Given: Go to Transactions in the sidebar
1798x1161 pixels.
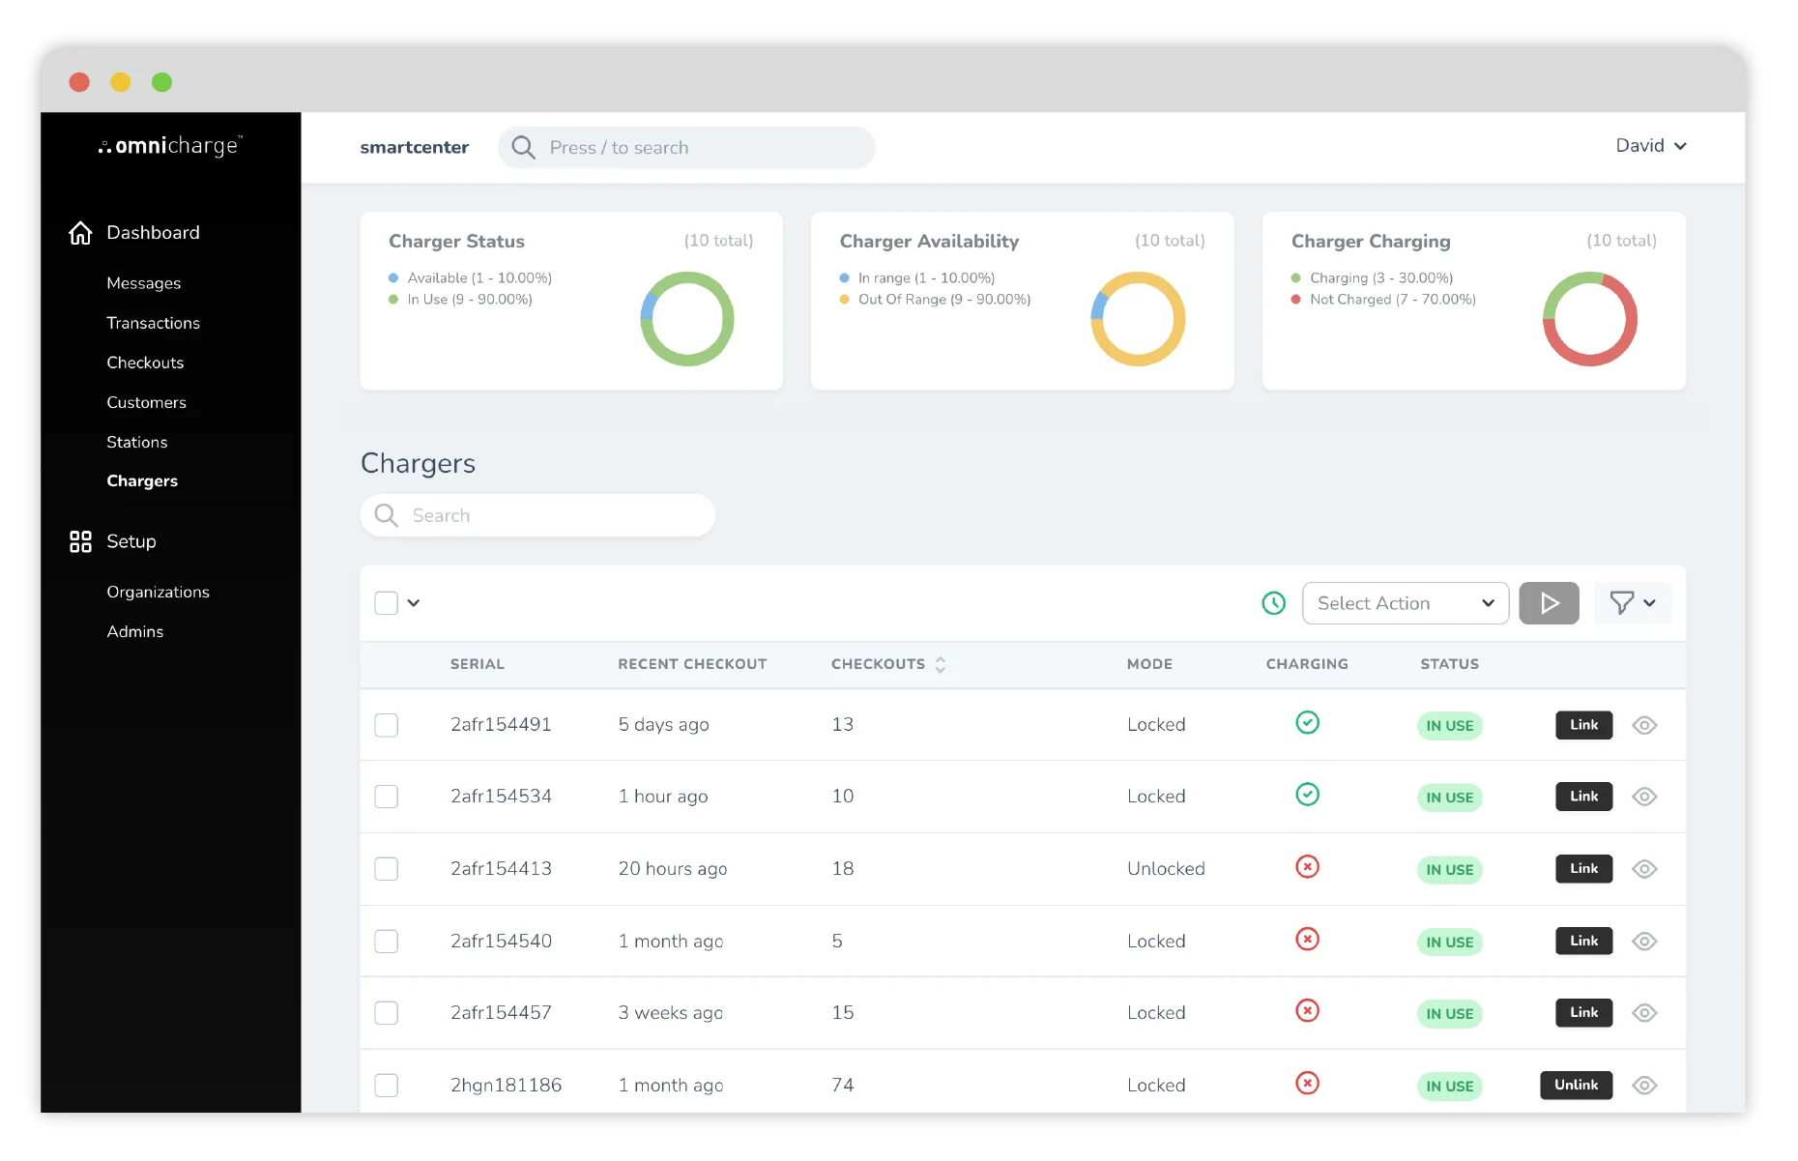Looking at the screenshot, I should coord(153,323).
